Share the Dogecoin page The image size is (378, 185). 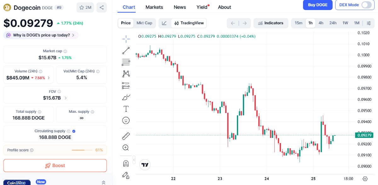[101, 8]
